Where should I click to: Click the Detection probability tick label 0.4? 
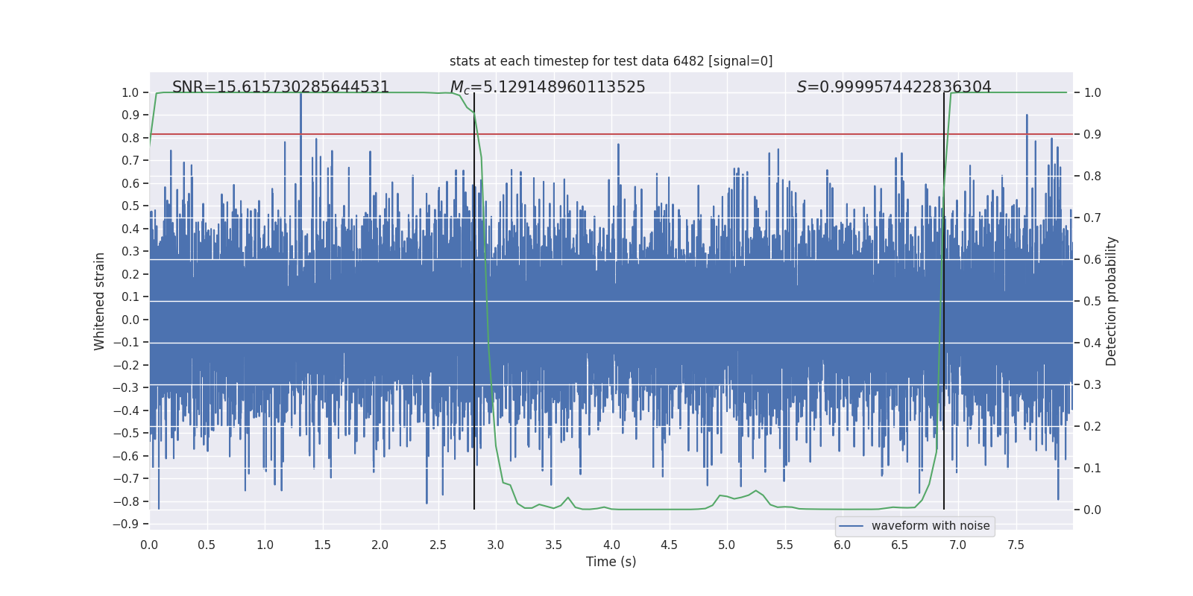(x=1092, y=343)
